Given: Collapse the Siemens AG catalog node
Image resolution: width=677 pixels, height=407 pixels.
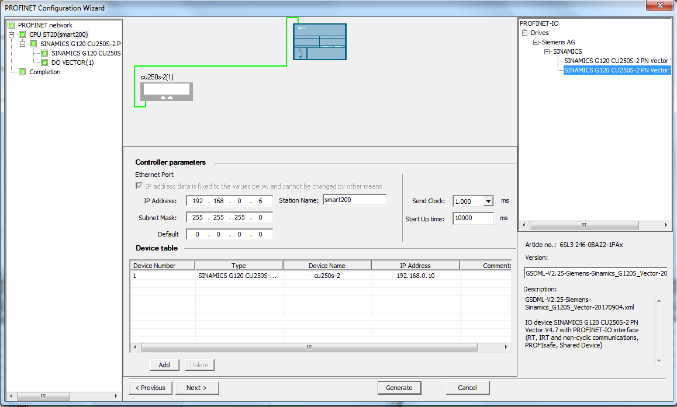Looking at the screenshot, I should [536, 42].
